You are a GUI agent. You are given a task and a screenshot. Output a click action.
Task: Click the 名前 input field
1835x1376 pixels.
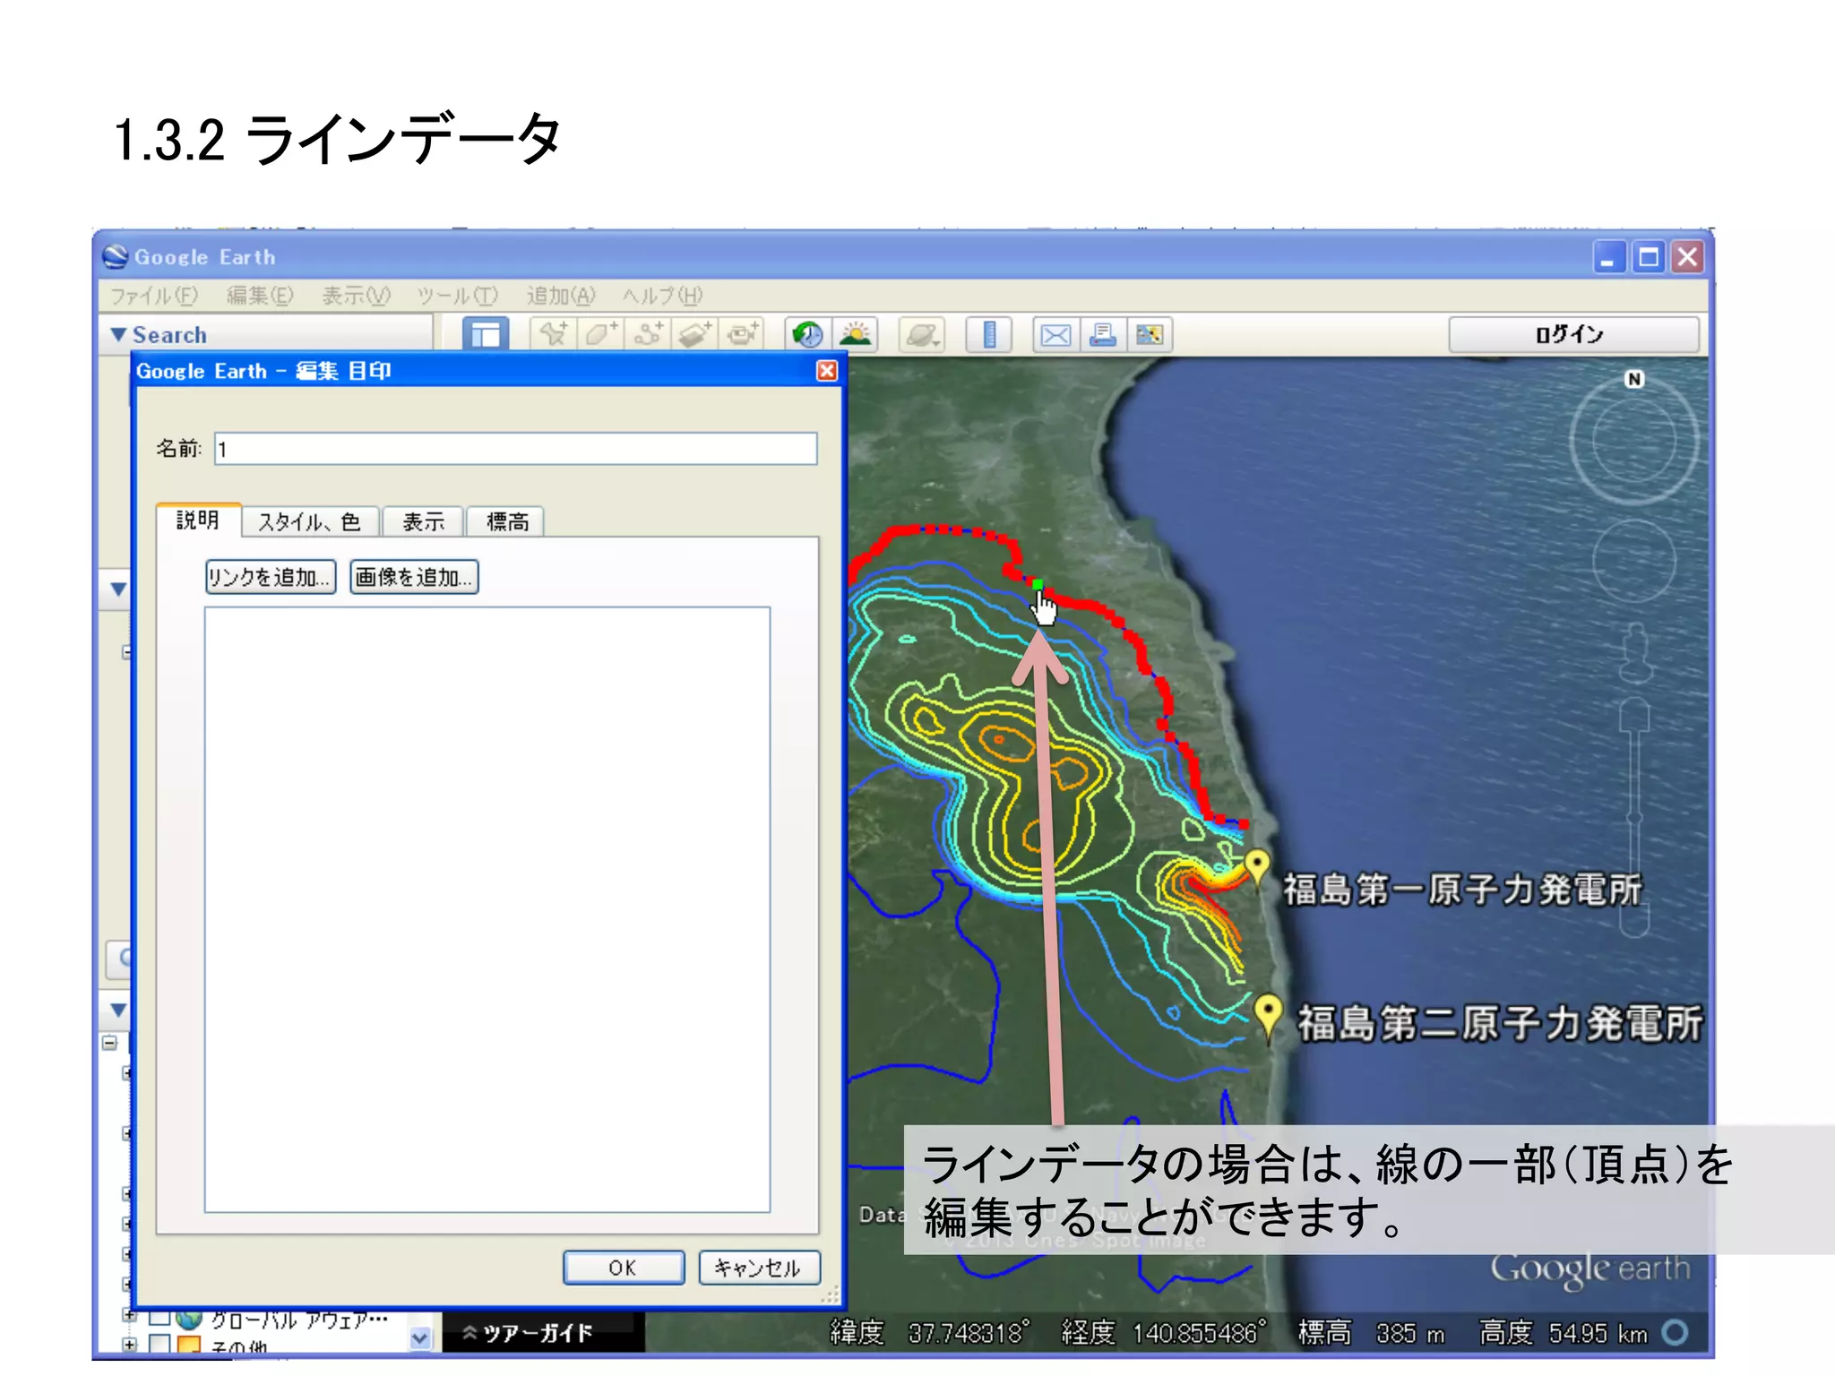point(515,448)
